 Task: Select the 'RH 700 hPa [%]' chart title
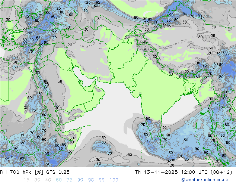tap(22, 172)
